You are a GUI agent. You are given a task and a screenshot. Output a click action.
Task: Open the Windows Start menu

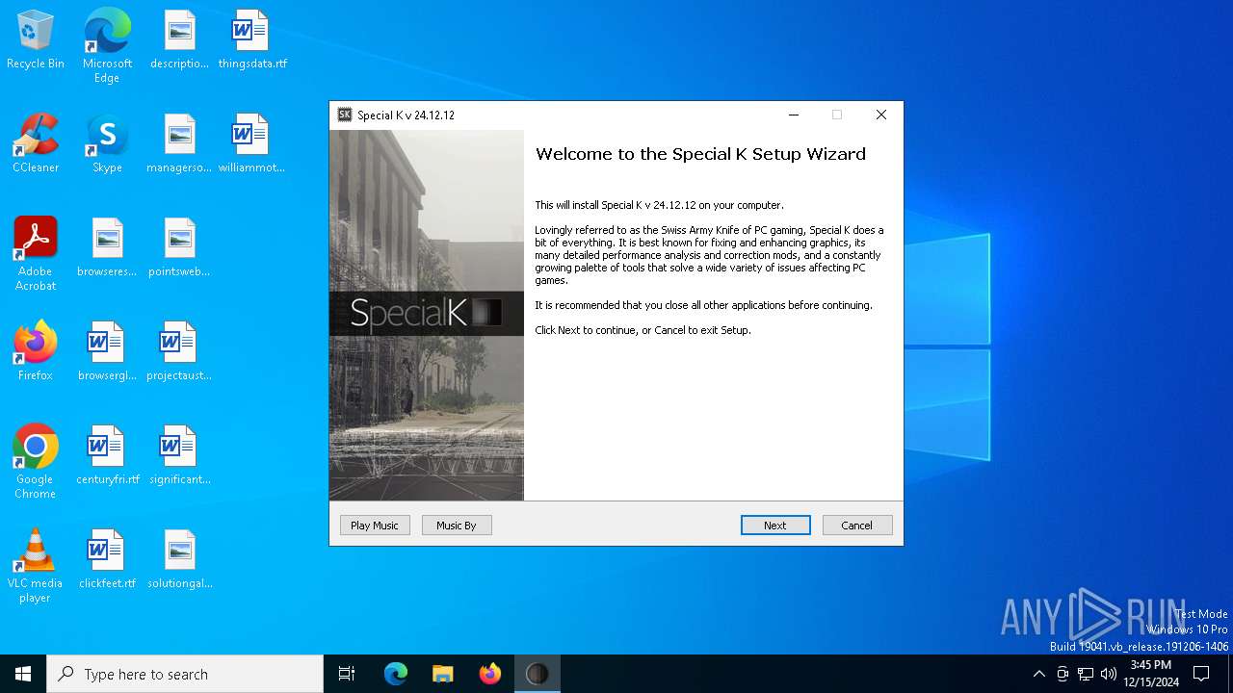(x=23, y=674)
